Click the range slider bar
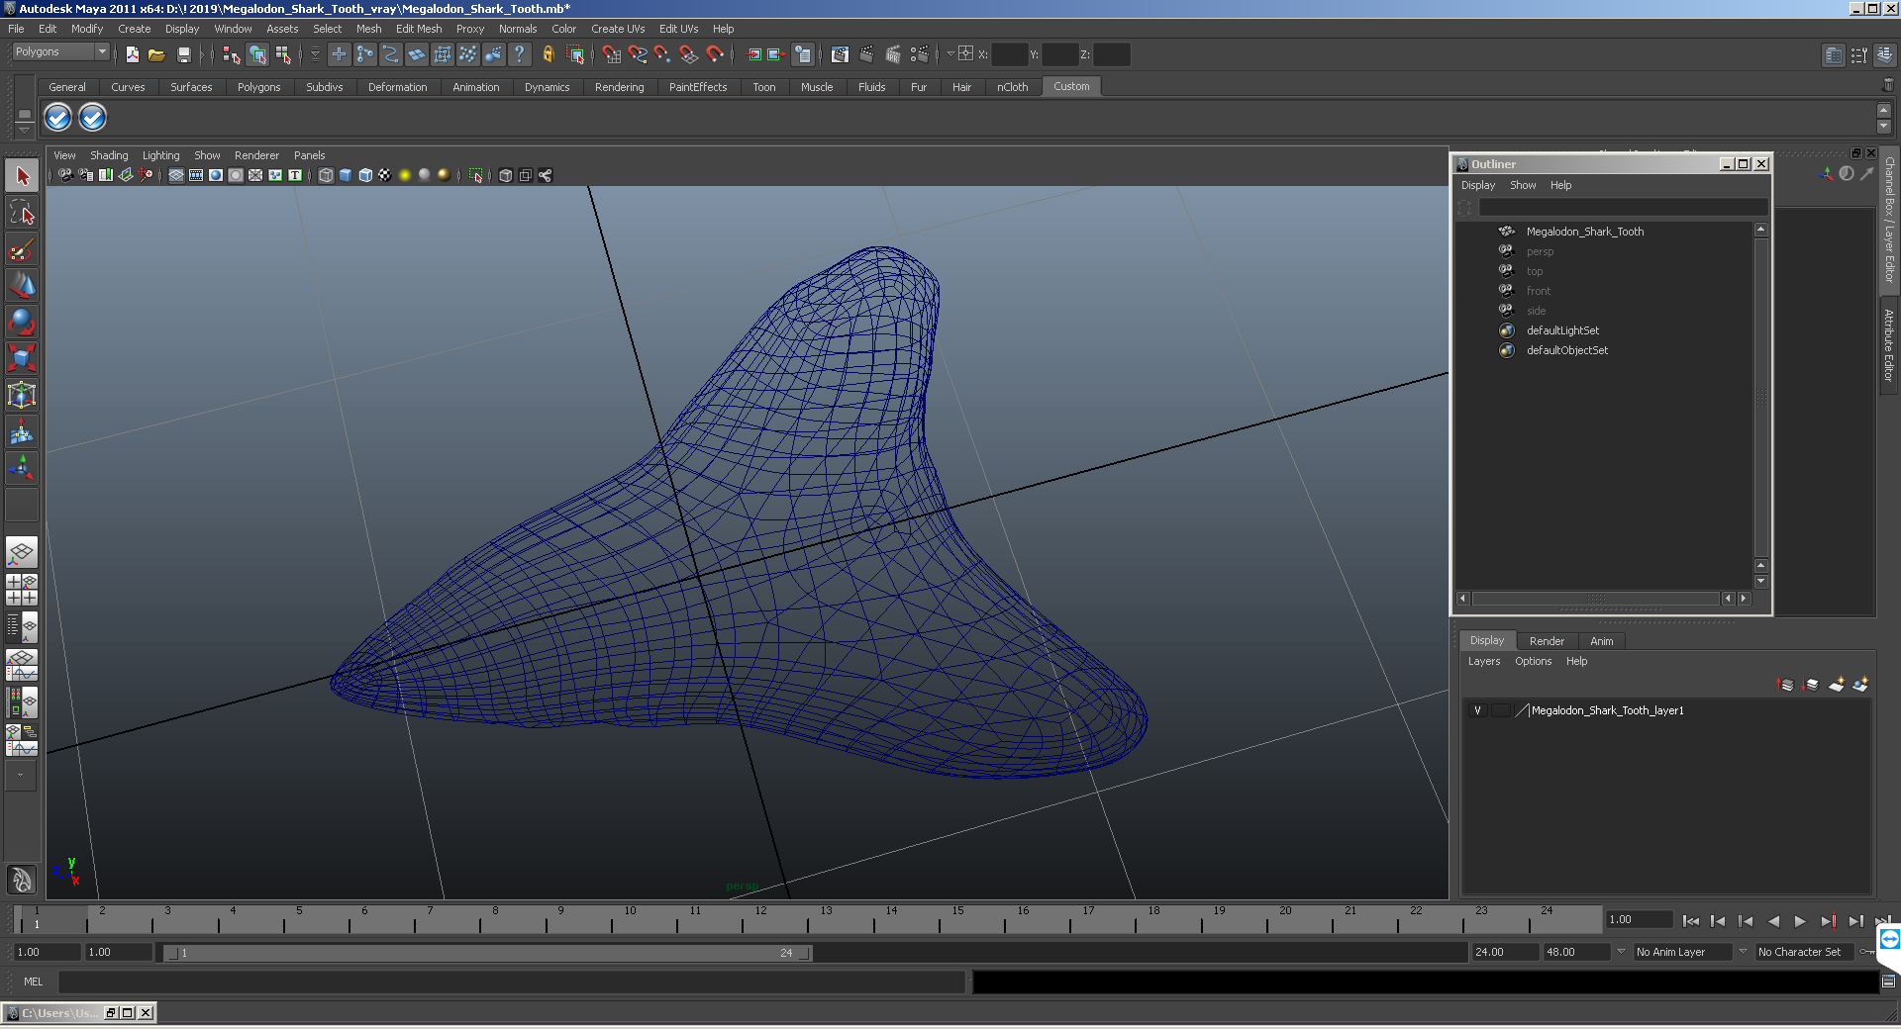Image resolution: width=1901 pixels, height=1029 pixels. [x=488, y=953]
